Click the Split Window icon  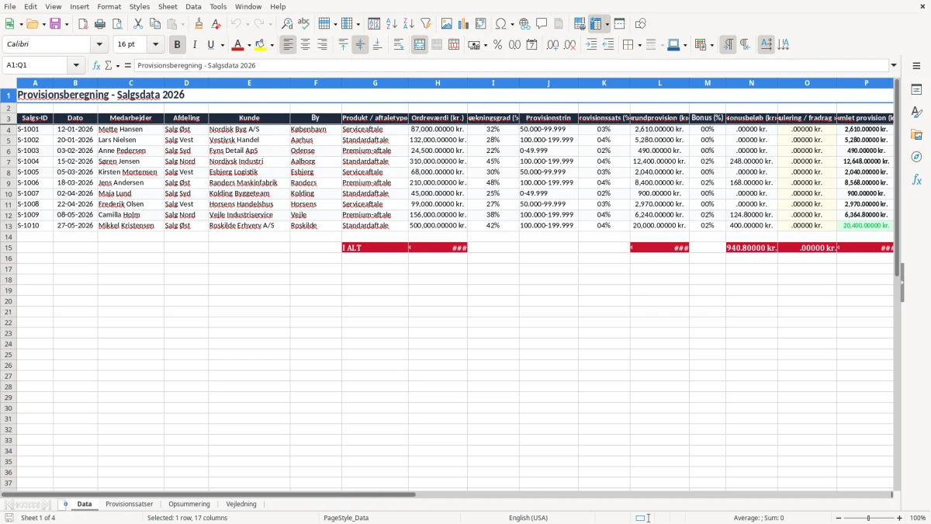[620, 24]
